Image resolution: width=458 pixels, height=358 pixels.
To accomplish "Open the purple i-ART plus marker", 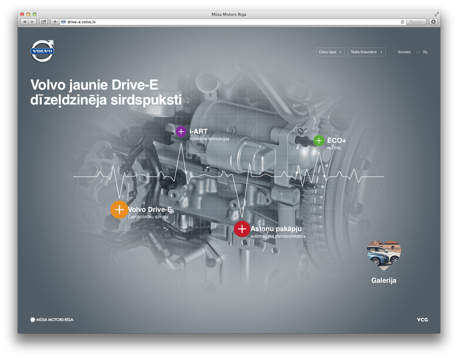I will click(181, 132).
